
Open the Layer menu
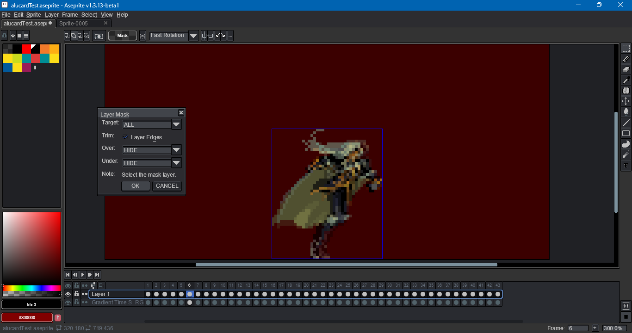tap(52, 15)
